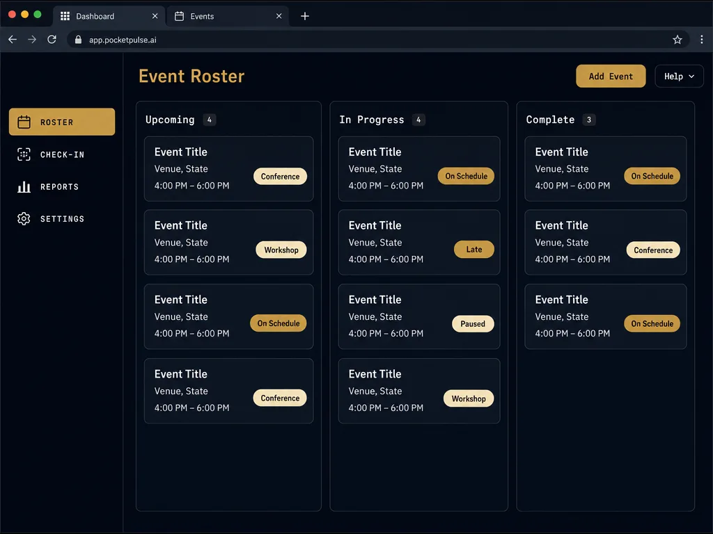Click Workshop tag in In Progress column
This screenshot has width=713, height=534.
[x=469, y=398]
